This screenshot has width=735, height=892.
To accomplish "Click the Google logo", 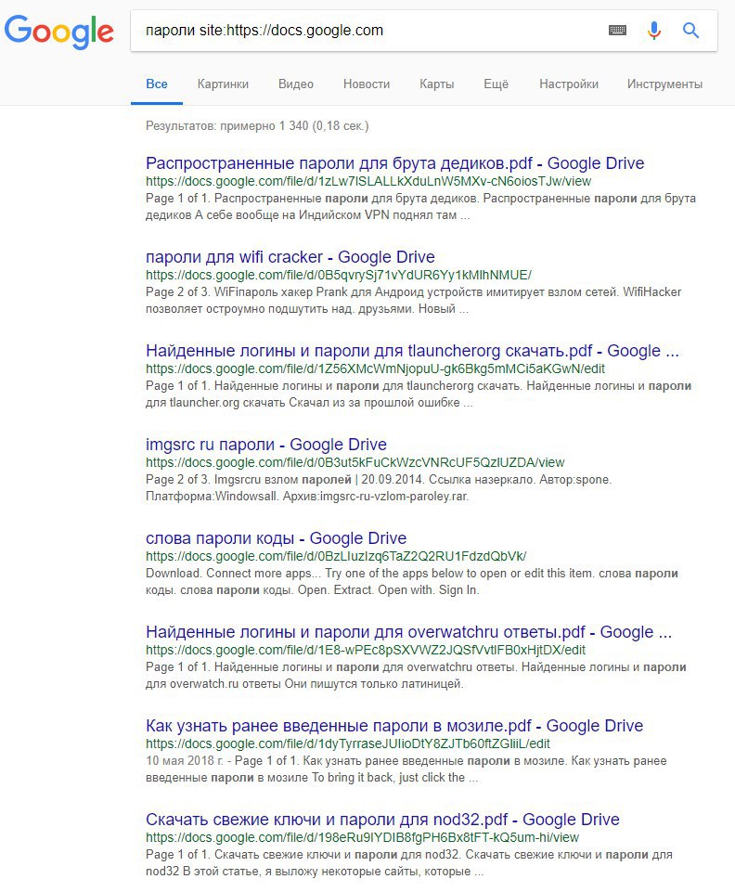I will click(59, 31).
